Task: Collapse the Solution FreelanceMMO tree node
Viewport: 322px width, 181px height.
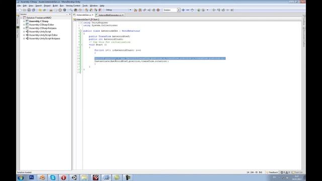Action: 21,18
